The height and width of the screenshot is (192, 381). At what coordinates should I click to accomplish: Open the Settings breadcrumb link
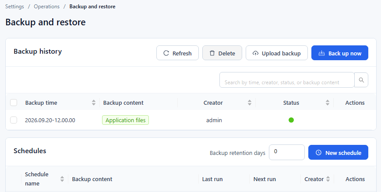[14, 7]
